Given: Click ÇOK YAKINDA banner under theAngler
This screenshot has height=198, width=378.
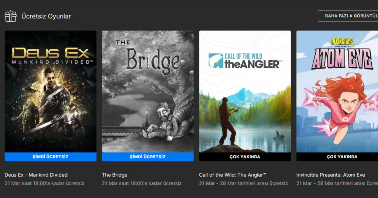Looking at the screenshot, I should (245, 157).
